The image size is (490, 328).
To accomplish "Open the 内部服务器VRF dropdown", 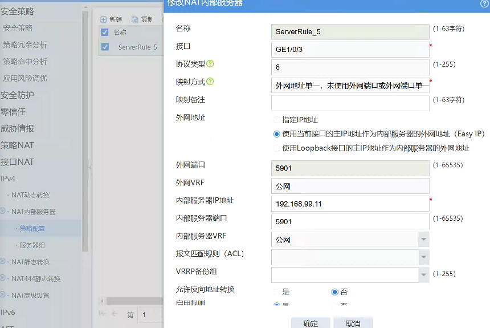I will (x=423, y=240).
